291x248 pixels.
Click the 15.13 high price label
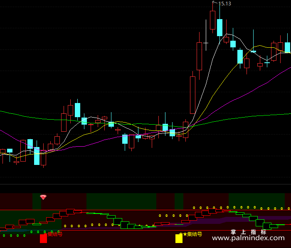[x=224, y=4]
